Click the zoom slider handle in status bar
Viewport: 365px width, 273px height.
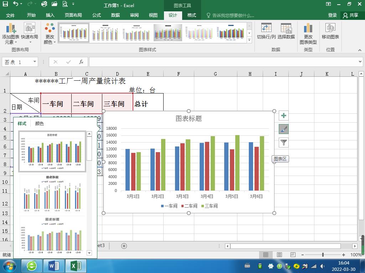point(323,255)
